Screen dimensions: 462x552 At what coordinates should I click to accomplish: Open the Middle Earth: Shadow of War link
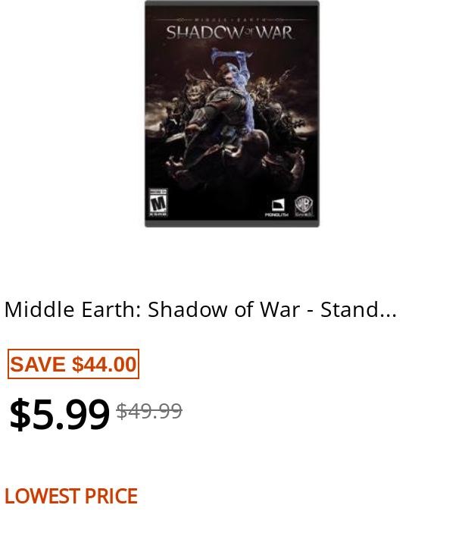[x=201, y=309]
